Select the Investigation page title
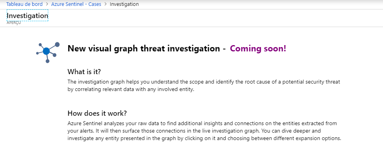This screenshot has width=383, height=153. 27,16
